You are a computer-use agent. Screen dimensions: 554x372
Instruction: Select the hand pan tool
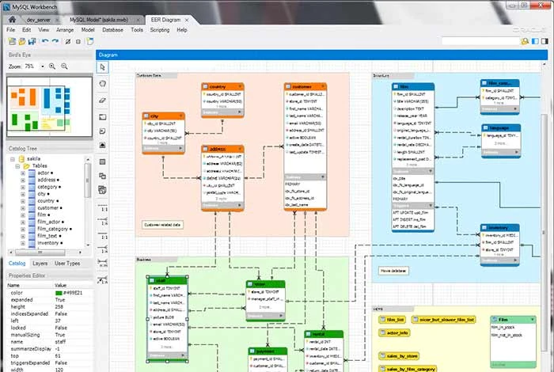[102, 84]
